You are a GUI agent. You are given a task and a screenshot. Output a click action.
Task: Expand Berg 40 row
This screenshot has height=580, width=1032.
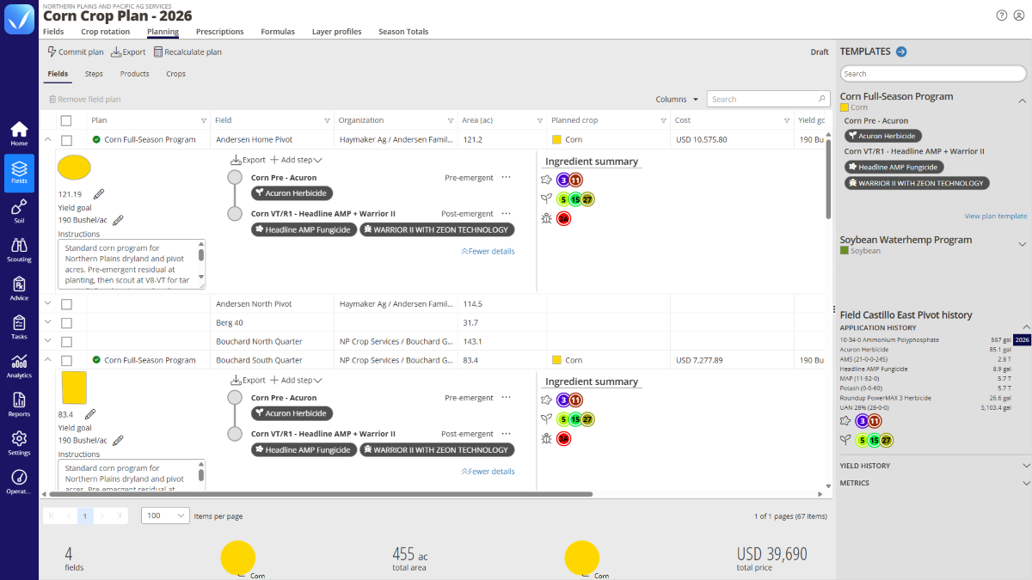[48, 323]
